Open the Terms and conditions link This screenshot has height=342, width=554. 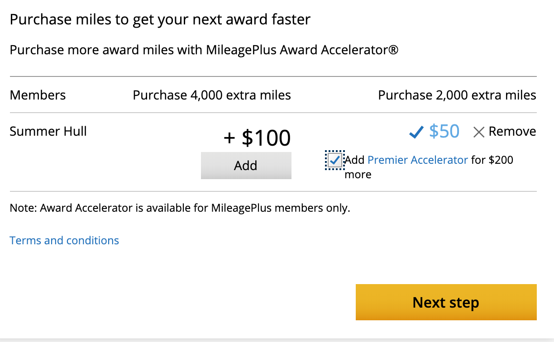point(64,240)
